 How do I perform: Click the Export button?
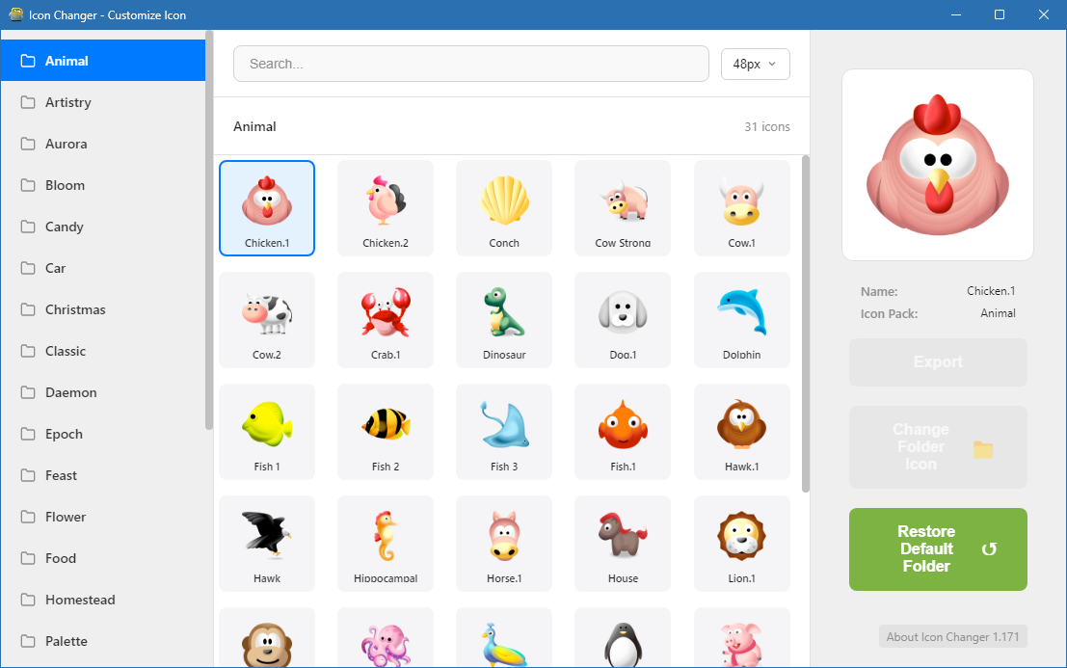938,361
